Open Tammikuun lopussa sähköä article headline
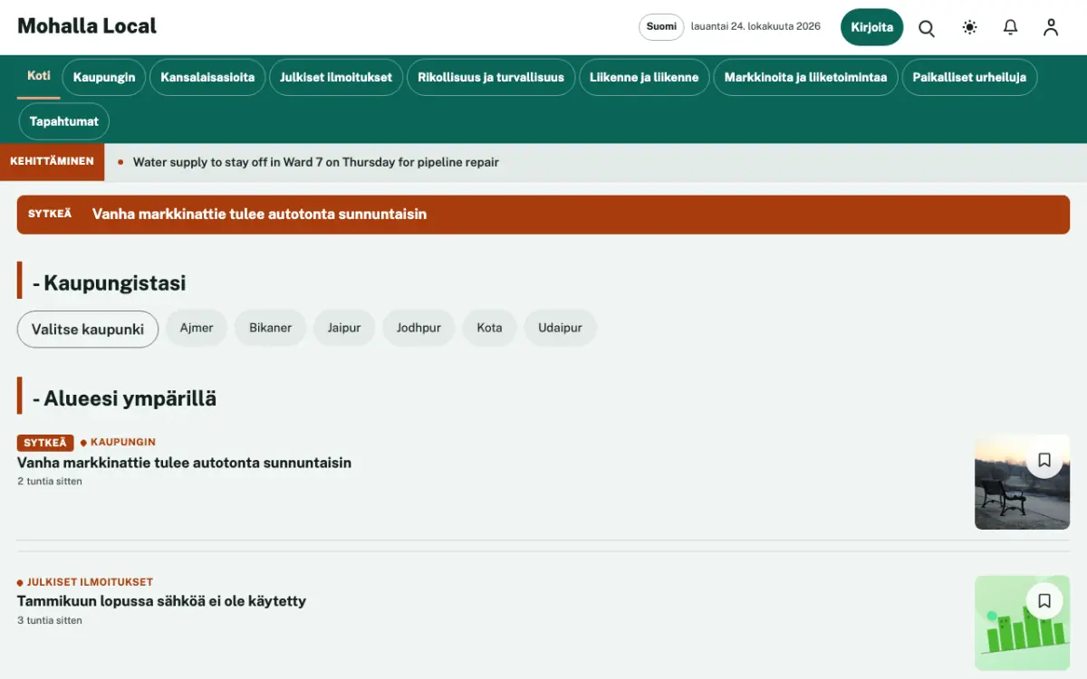 point(161,601)
